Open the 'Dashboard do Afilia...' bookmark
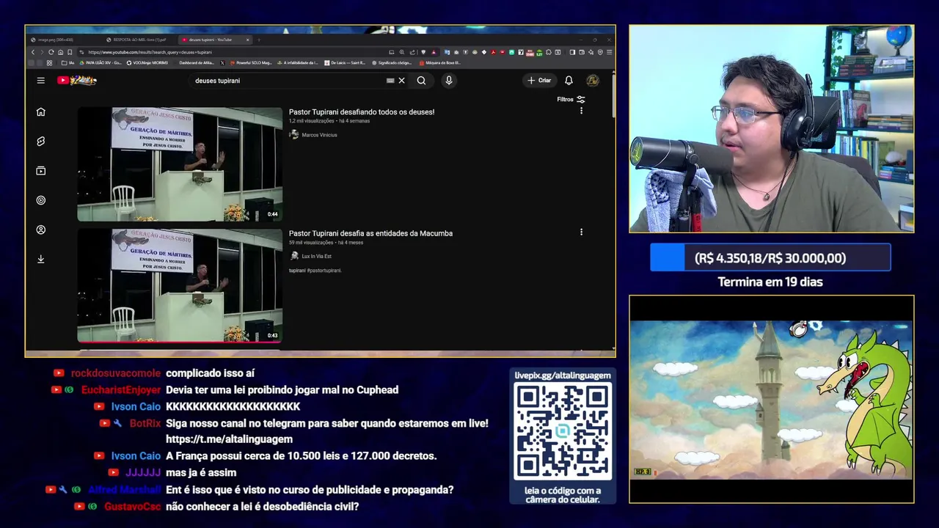939x528 pixels. click(197, 63)
